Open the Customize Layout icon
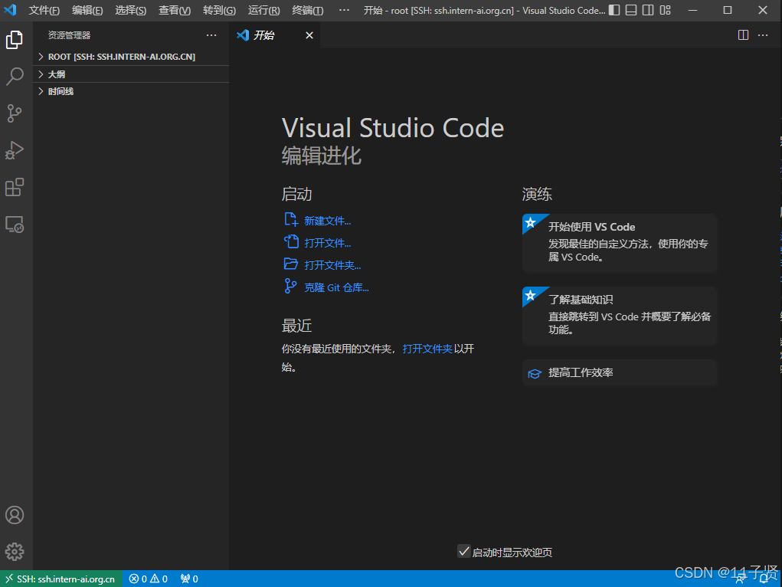Screen dimensions: 782x587 (x=666, y=10)
